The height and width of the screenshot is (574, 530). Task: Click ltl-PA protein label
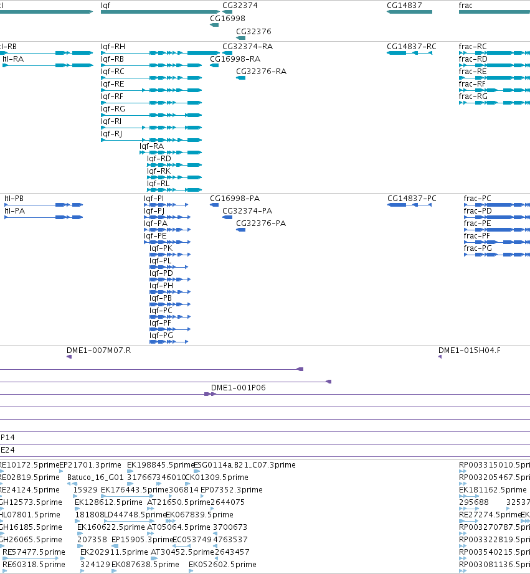15,211
